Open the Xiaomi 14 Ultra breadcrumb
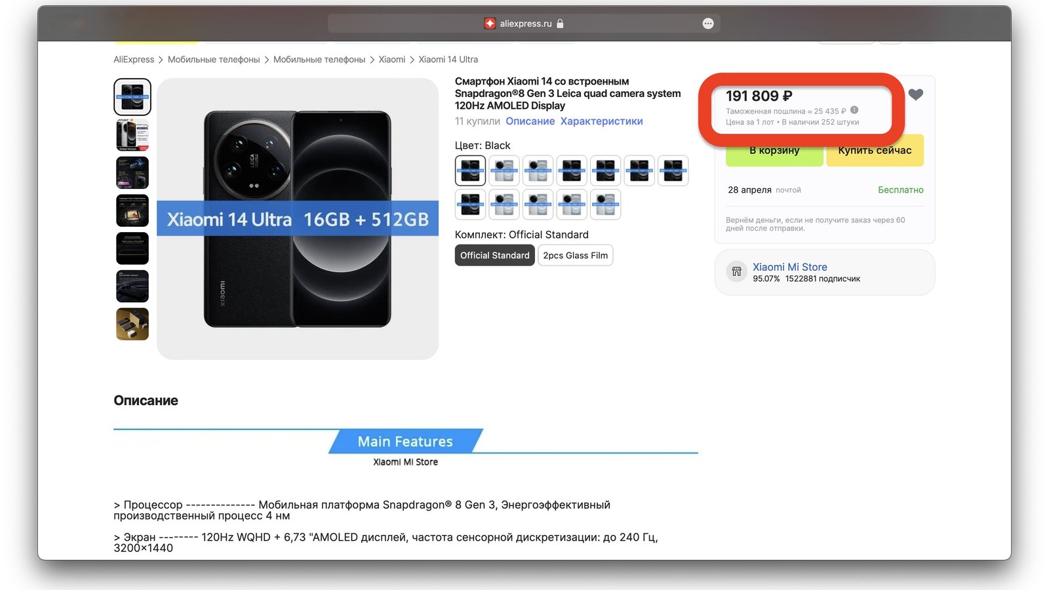This screenshot has height=590, width=1049. (448, 60)
